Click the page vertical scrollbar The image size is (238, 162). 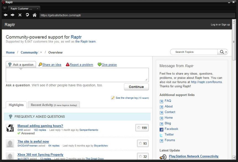(x=234, y=41)
